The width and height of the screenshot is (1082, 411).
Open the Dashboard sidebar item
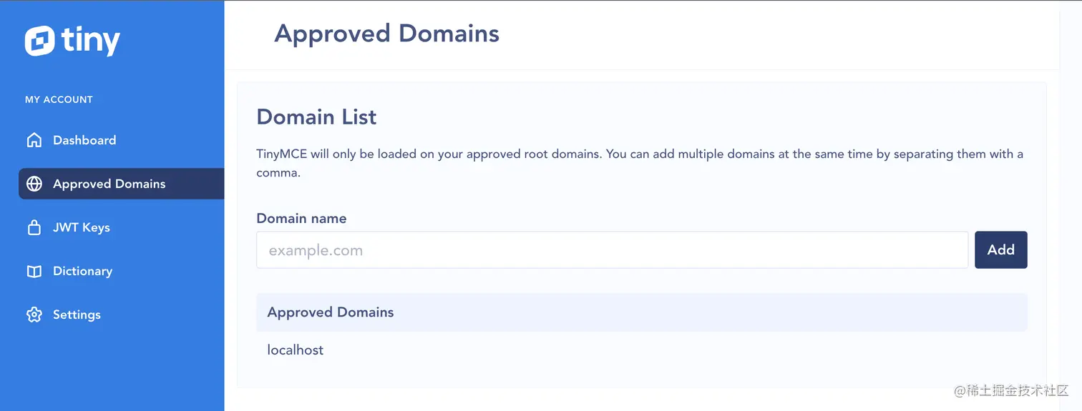pos(84,140)
